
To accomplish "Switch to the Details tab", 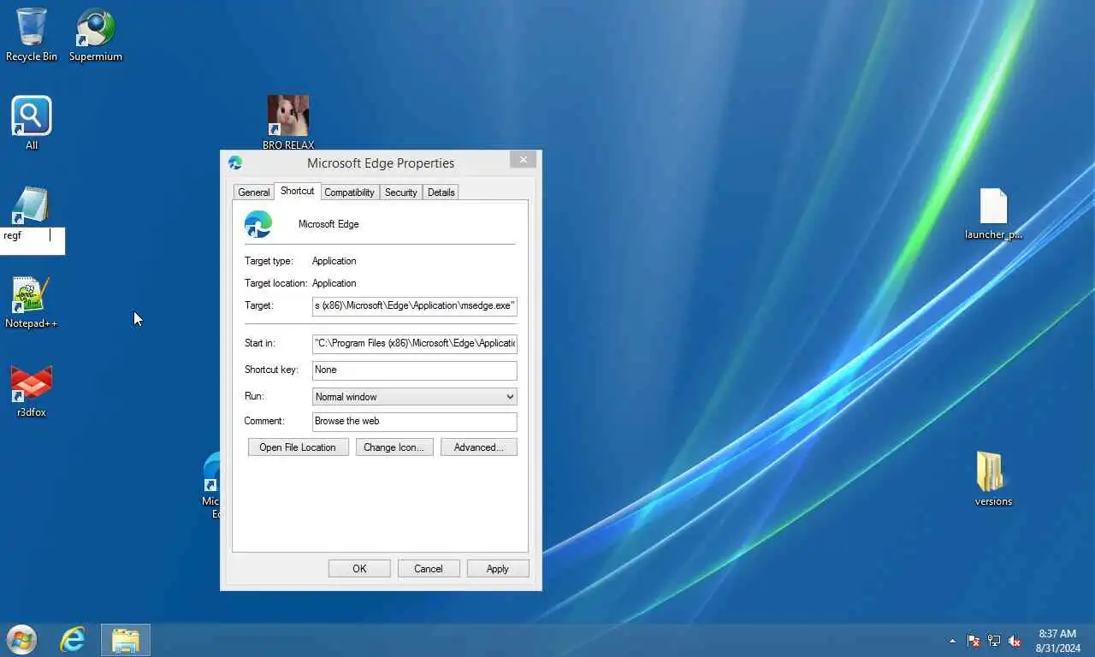I will [x=441, y=192].
